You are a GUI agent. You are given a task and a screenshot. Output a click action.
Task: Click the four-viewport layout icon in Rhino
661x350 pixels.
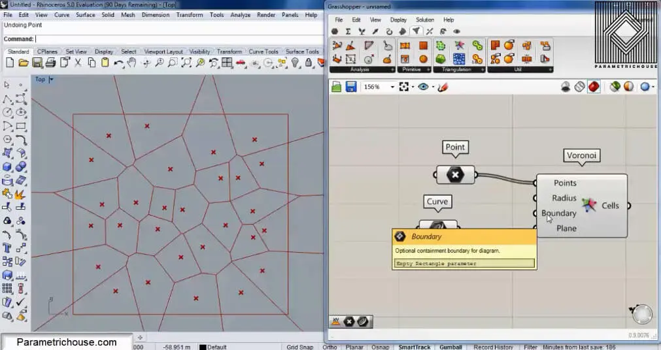pos(227,63)
